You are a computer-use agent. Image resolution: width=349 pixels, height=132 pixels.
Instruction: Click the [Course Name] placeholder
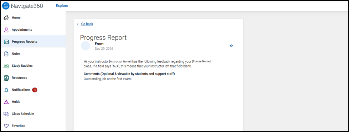pyautogui.click(x=201, y=61)
